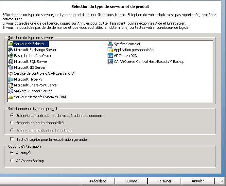Click the Microsoft IIS Server icon
The width and height of the screenshot is (226, 186).
[10, 67]
